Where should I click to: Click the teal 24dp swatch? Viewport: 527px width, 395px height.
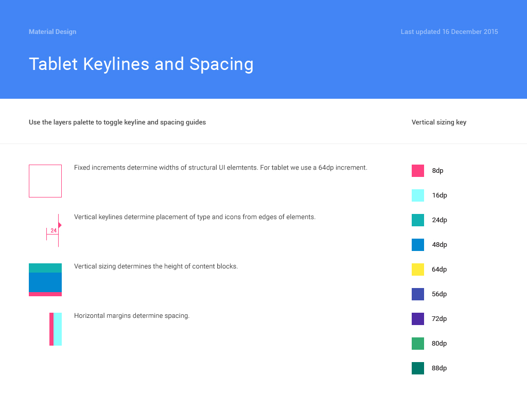tap(418, 220)
